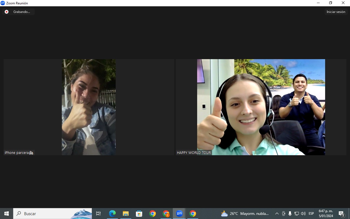Open Task View from the taskbar
The height and width of the screenshot is (219, 350).
[98, 214]
